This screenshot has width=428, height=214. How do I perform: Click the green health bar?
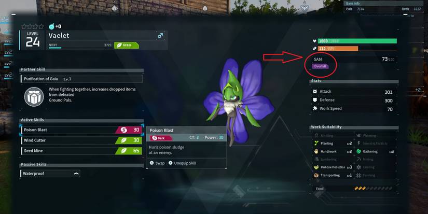[357, 41]
